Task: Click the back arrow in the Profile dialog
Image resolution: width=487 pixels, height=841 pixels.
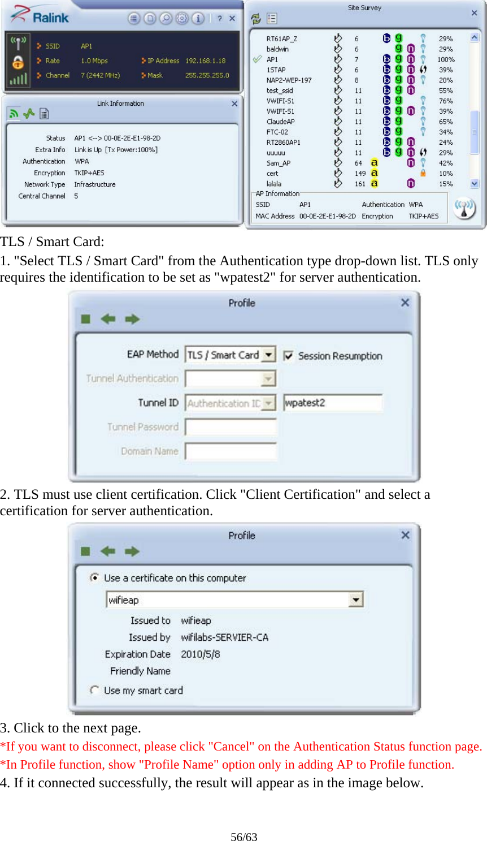Action: coord(108,319)
